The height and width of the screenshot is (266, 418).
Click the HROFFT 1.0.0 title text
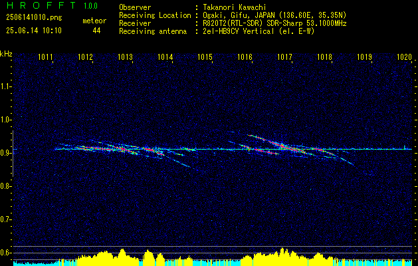[x=52, y=5]
